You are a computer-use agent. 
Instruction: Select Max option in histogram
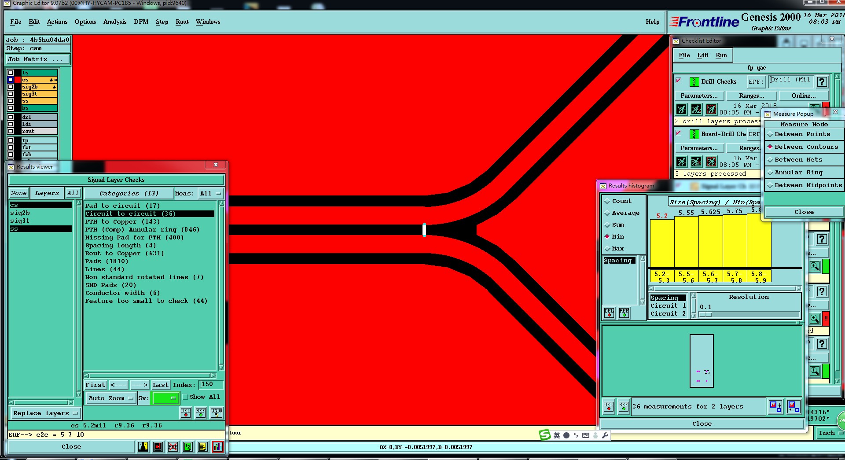click(x=614, y=249)
